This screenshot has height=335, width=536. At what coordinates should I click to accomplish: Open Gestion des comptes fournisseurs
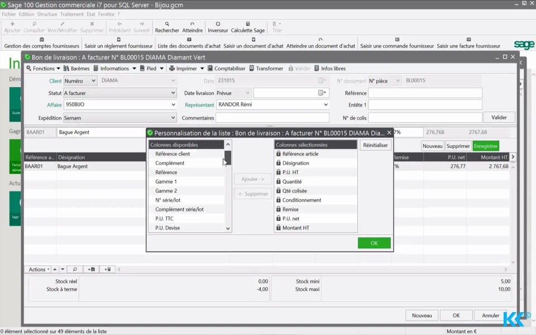[42, 43]
